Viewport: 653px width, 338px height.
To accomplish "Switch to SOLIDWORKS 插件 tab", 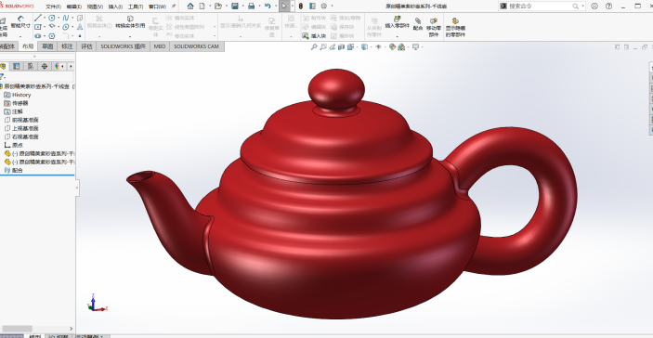I will [x=123, y=46].
